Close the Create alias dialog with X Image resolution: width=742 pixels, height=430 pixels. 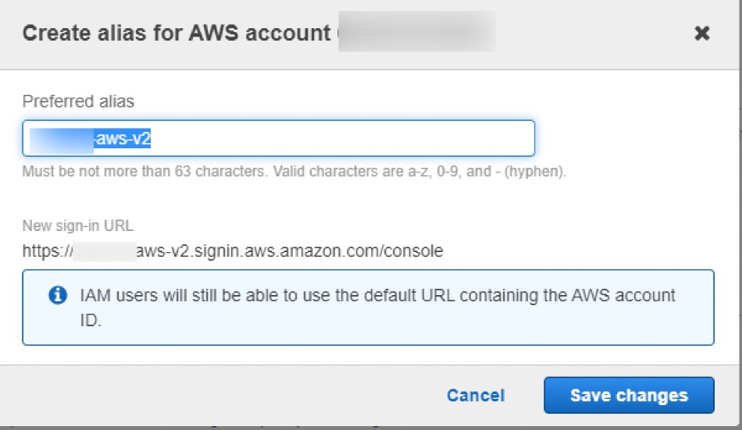tap(702, 33)
